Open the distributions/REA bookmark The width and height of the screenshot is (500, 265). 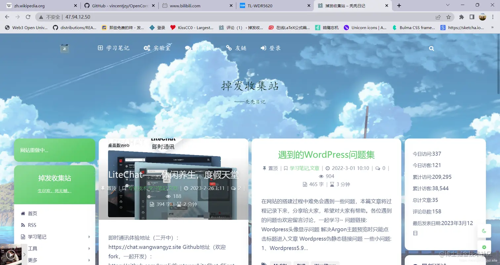75,28
